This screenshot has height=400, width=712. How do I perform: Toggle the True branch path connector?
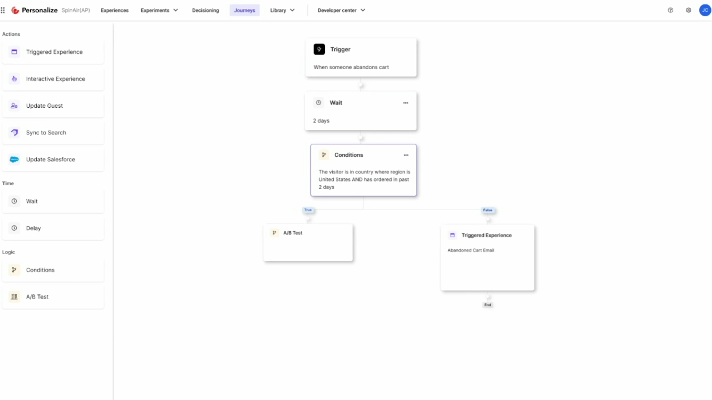pyautogui.click(x=307, y=210)
